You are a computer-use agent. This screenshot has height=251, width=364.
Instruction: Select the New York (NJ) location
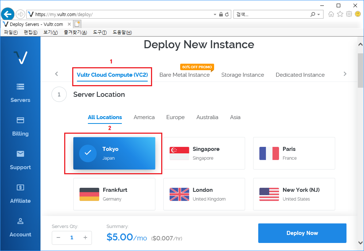coord(294,194)
